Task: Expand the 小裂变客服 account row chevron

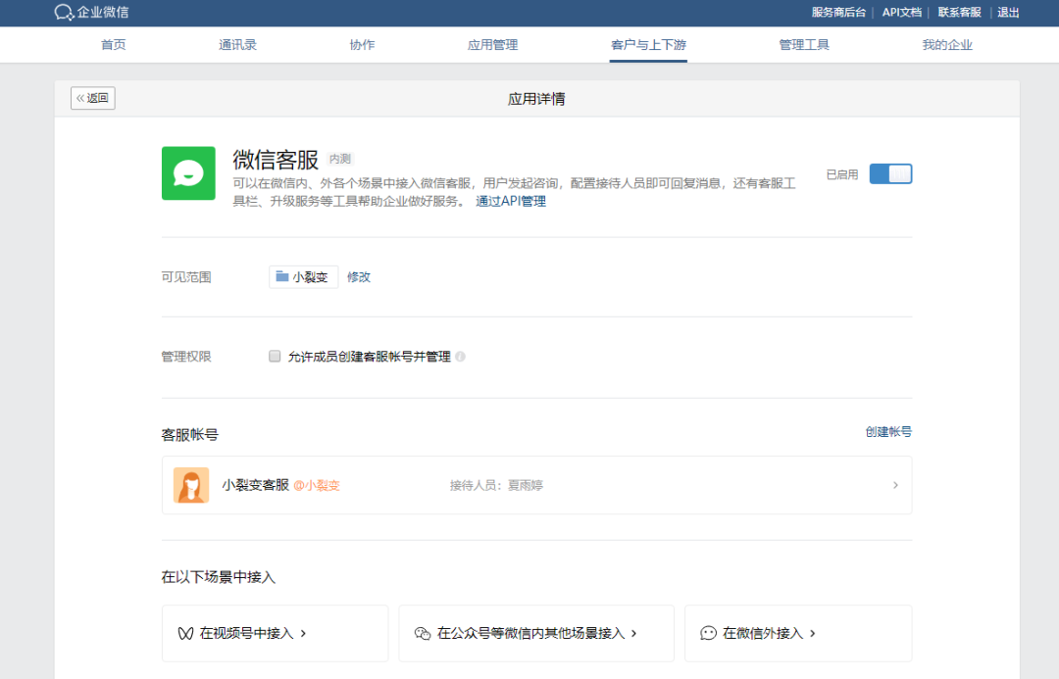Action: (x=894, y=485)
